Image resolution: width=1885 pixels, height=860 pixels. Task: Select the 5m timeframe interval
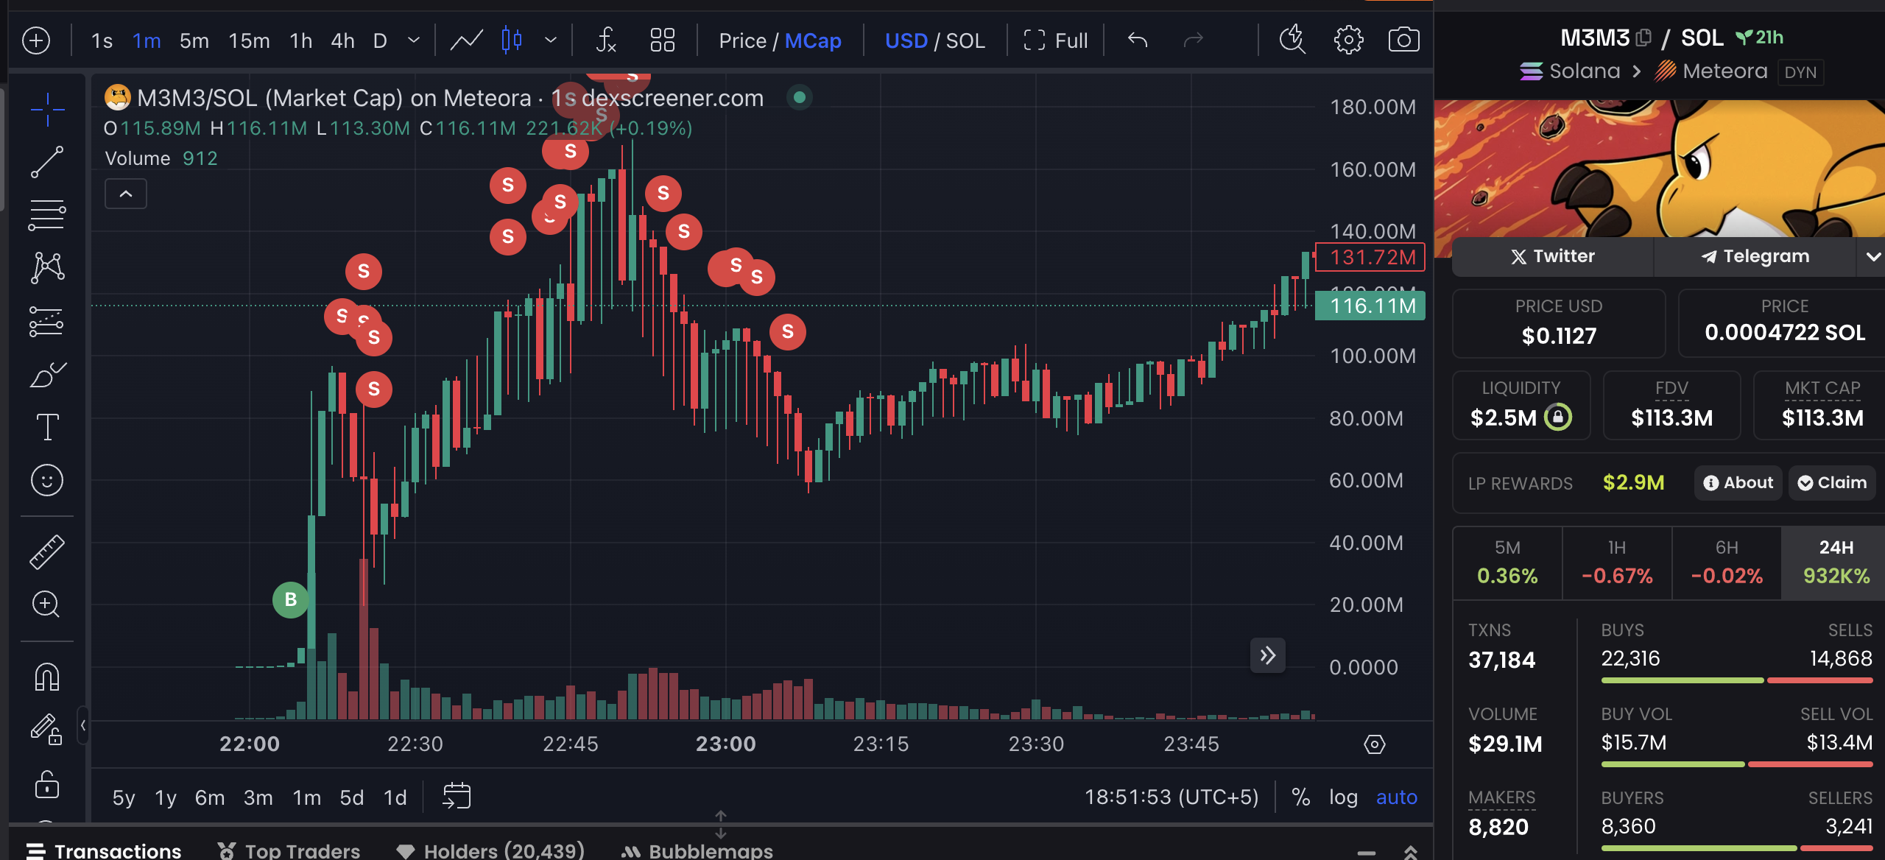[x=194, y=40]
